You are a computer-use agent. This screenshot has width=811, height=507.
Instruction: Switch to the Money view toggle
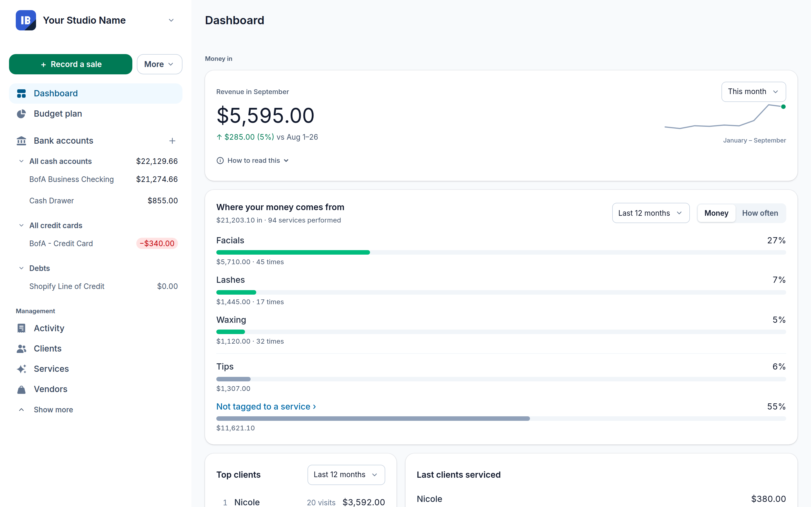pyautogui.click(x=716, y=213)
